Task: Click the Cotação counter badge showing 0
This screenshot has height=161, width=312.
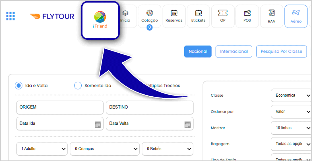Action: click(x=149, y=27)
